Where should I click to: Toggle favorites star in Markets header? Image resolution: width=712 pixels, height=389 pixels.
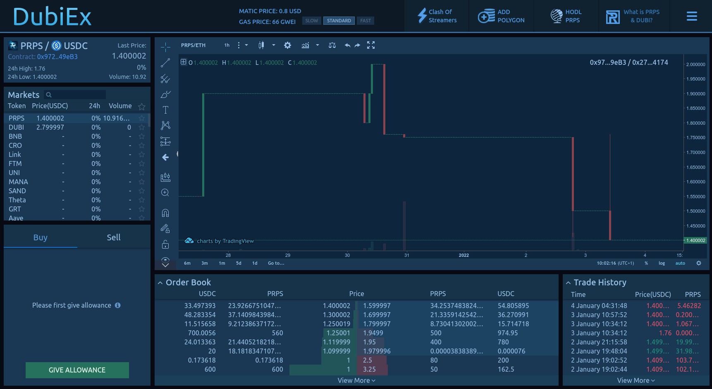tap(142, 107)
